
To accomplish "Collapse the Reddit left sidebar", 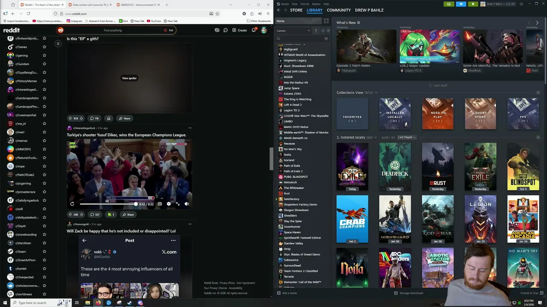I will pyautogui.click(x=58, y=43).
